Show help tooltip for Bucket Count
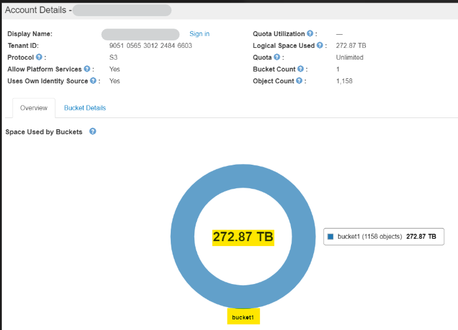Image resolution: width=458 pixels, height=330 pixels. coord(300,69)
